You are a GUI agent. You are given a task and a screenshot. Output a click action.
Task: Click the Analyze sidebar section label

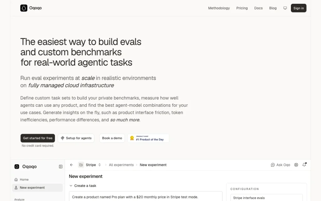pos(19,199)
